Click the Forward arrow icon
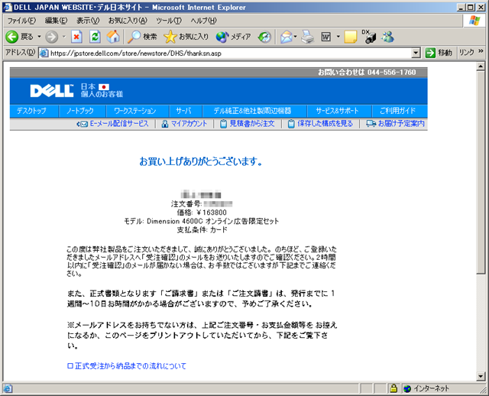The height and width of the screenshot is (396, 489). [x=51, y=37]
